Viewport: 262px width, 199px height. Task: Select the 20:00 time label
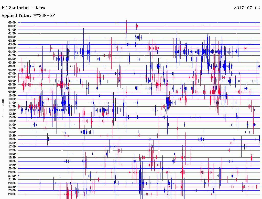[12, 168]
